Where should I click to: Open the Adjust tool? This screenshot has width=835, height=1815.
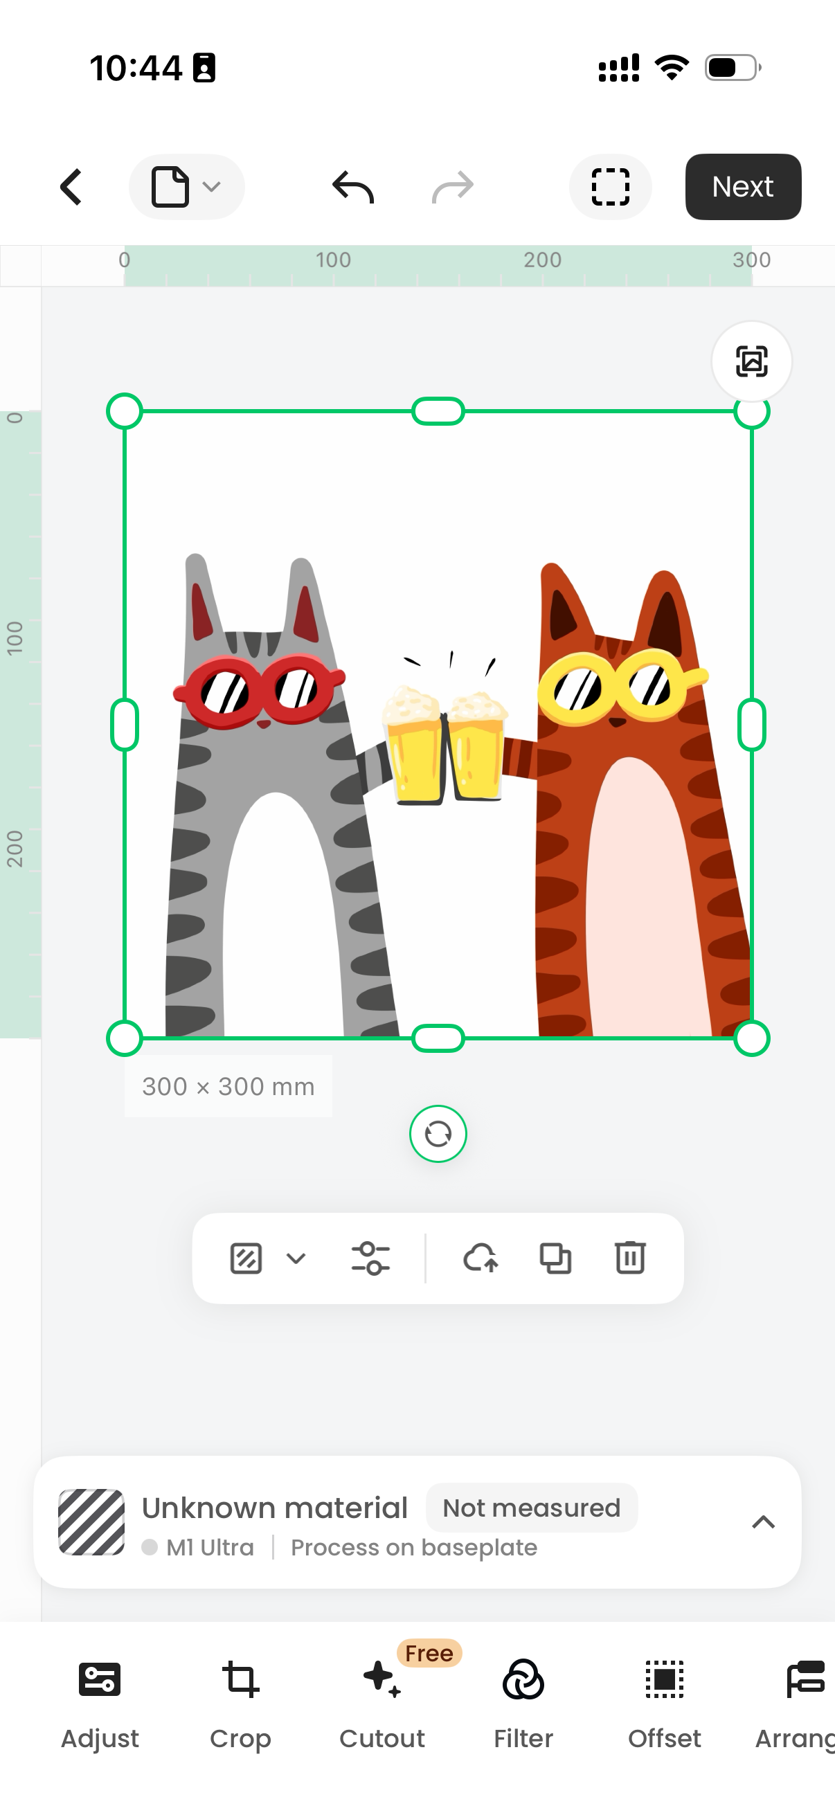[100, 1705]
